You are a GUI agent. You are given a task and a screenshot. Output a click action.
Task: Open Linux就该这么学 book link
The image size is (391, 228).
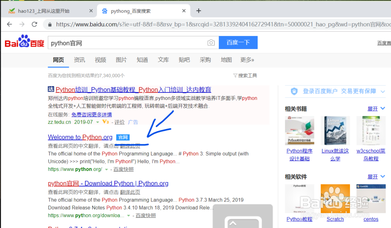[x=335, y=155]
